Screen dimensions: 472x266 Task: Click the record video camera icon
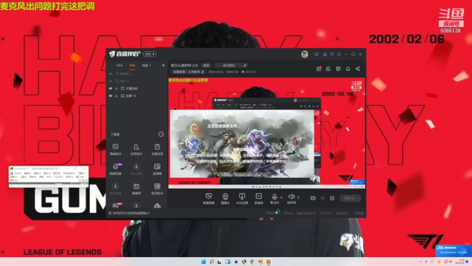point(313,198)
